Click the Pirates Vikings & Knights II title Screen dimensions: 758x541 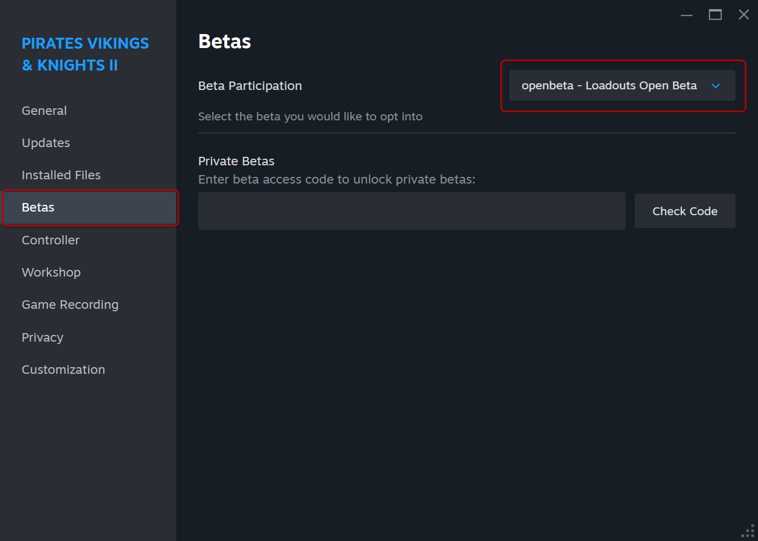point(85,54)
